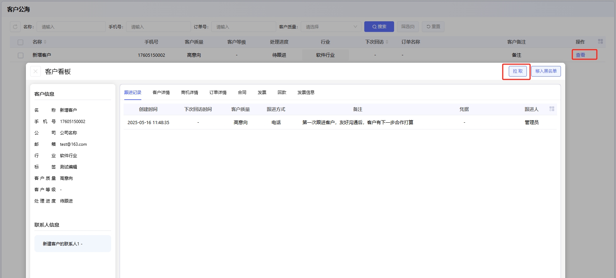This screenshot has width=616, height=278.
Task: Sort by 名称 column arrows
Action: pyautogui.click(x=45, y=42)
